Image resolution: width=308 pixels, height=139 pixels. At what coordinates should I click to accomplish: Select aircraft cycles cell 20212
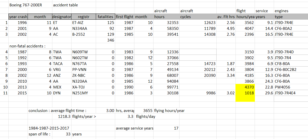coord(198,69)
